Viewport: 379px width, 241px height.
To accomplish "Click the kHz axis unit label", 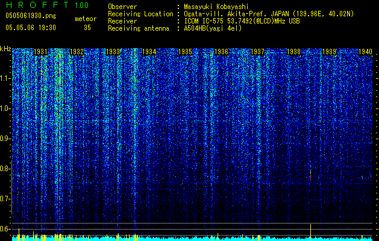I will click(x=5, y=49).
